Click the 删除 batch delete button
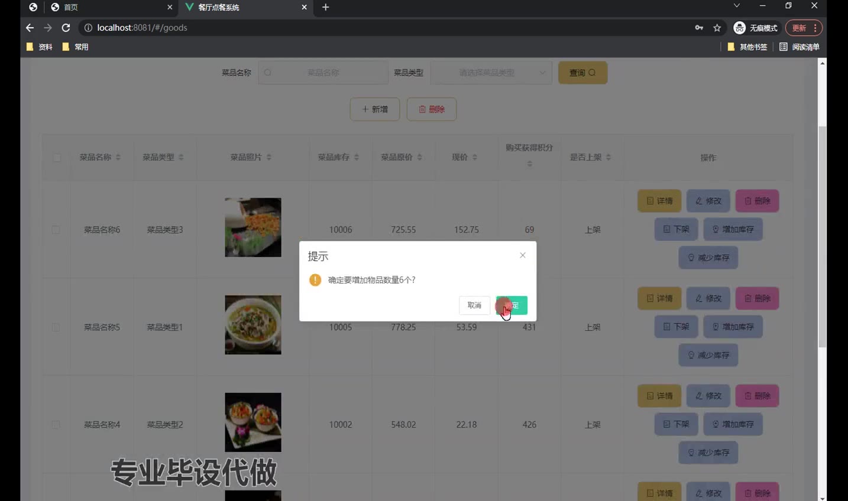The width and height of the screenshot is (848, 501). pos(432,109)
